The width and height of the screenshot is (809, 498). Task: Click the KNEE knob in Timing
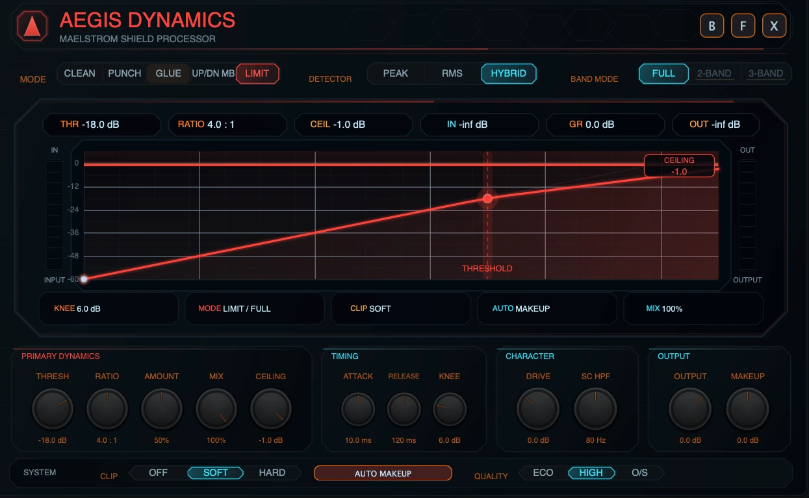[450, 409]
